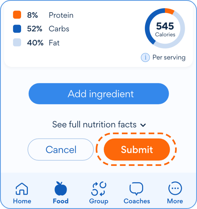Screen dimensions: 197x209
Task: Select the 8% Protein percentage text
Action: tap(32, 15)
